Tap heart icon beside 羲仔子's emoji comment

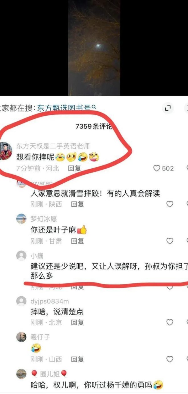click(170, 359)
